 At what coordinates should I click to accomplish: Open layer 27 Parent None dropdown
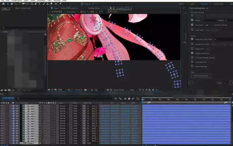92,143
